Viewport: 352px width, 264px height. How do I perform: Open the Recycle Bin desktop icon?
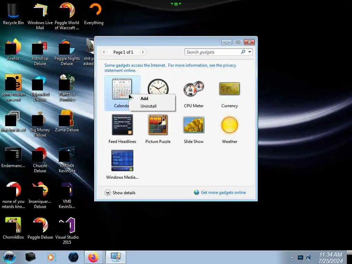pos(13,13)
